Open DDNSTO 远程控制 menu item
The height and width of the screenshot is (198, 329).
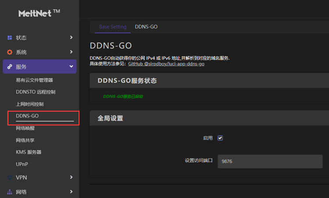[36, 92]
